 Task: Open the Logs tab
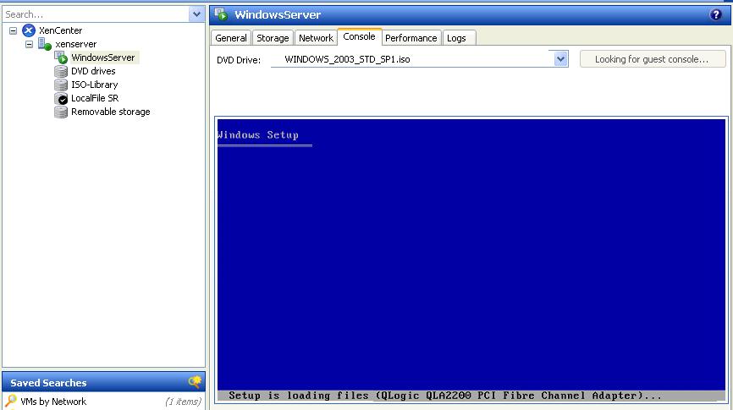pyautogui.click(x=456, y=38)
